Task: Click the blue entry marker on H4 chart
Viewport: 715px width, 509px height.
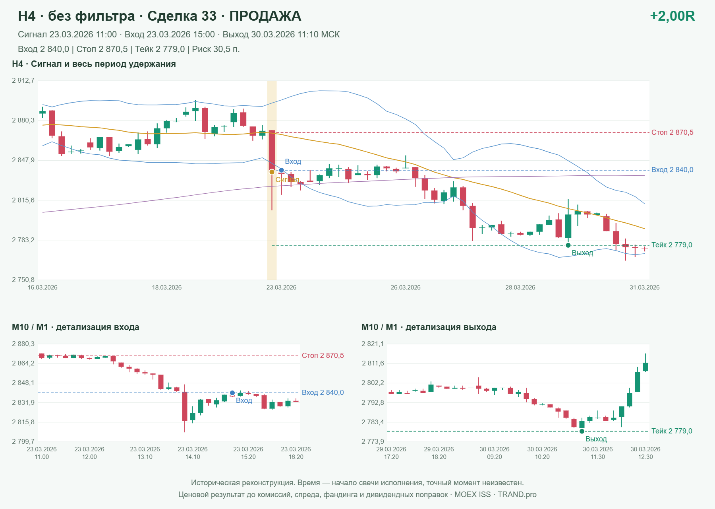Action: coord(281,170)
